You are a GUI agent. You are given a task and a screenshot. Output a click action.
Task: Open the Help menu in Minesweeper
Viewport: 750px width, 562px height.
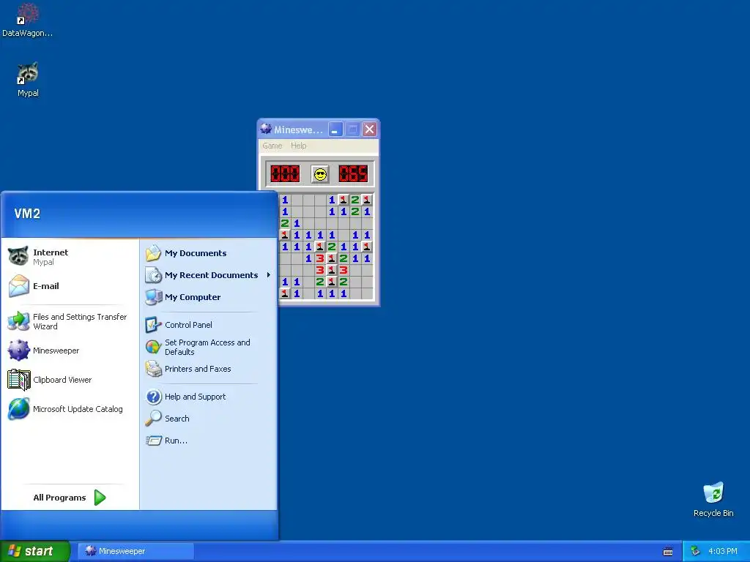(x=299, y=146)
